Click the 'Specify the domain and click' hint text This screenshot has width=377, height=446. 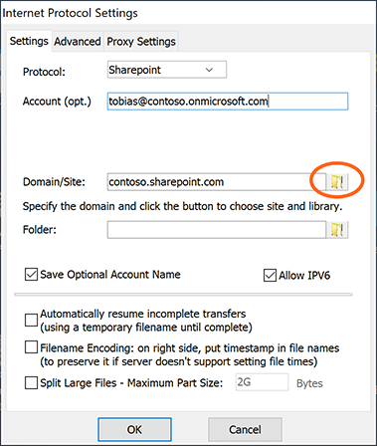pos(182,206)
